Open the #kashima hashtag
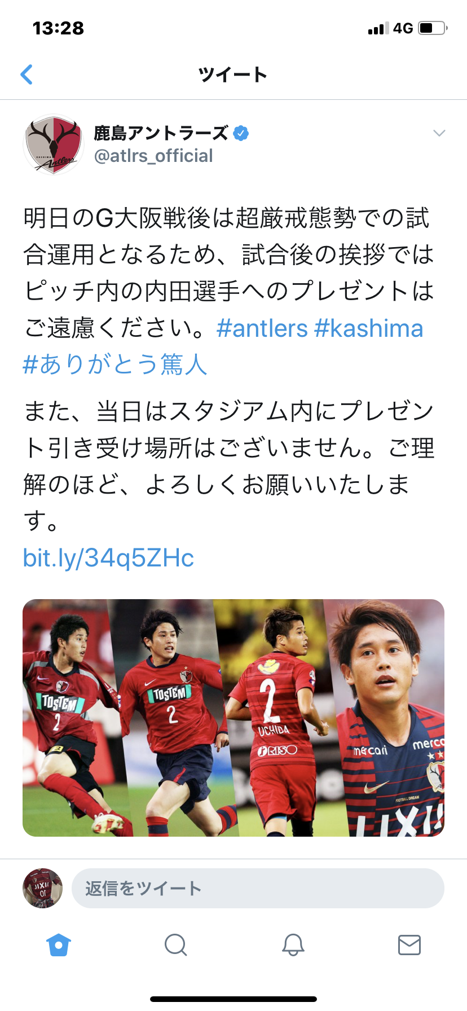Screen dimensions: 467x1011 [369, 328]
